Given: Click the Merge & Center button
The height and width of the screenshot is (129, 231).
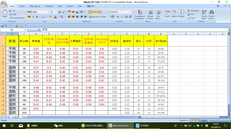Looking at the screenshot, I should [x=98, y=17].
